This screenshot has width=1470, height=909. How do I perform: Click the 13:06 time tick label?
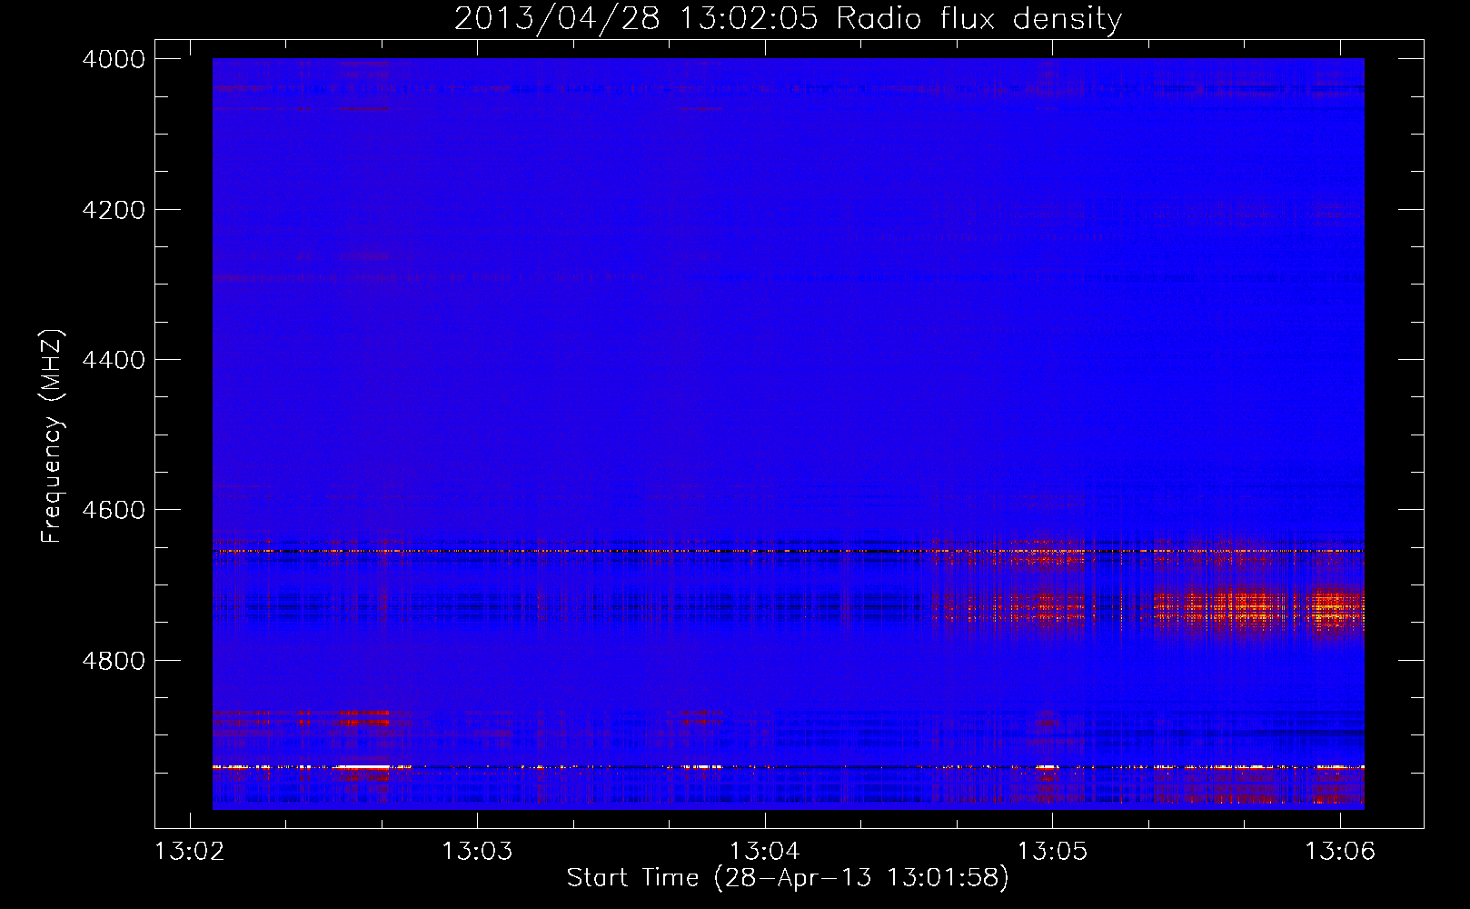coord(1340,852)
